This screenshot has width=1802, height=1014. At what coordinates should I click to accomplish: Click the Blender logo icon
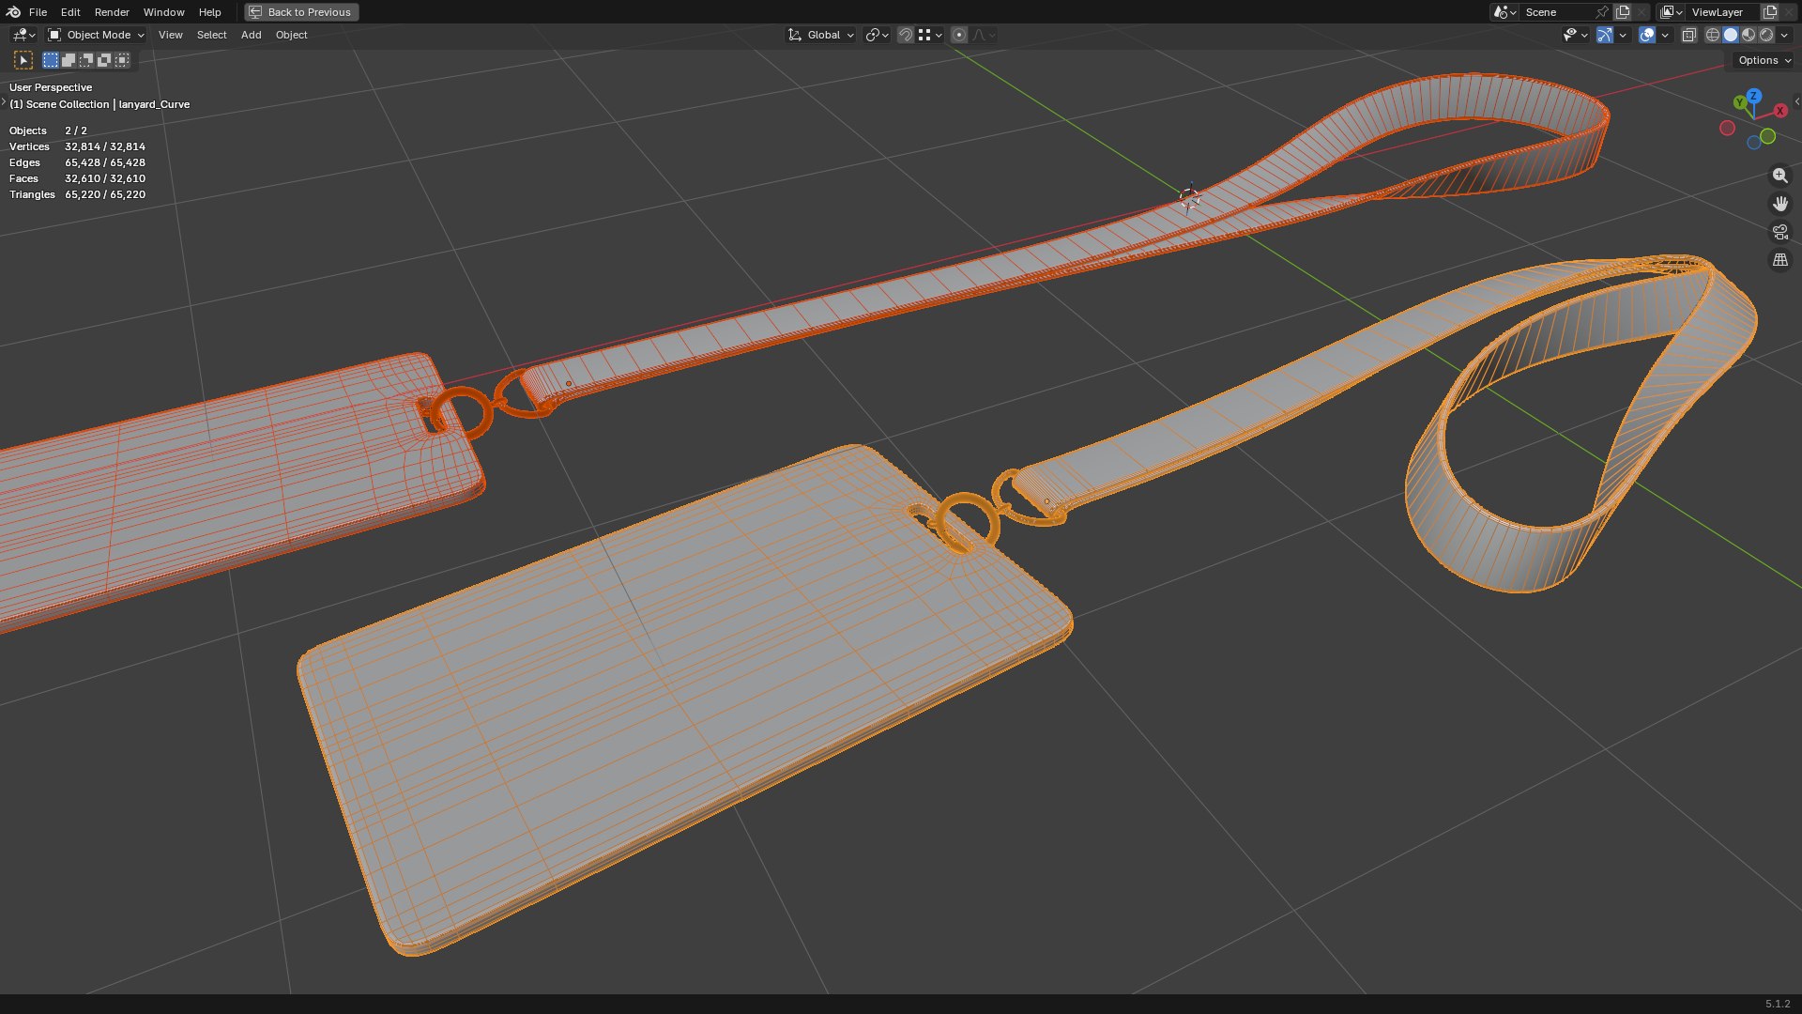pyautogui.click(x=13, y=12)
